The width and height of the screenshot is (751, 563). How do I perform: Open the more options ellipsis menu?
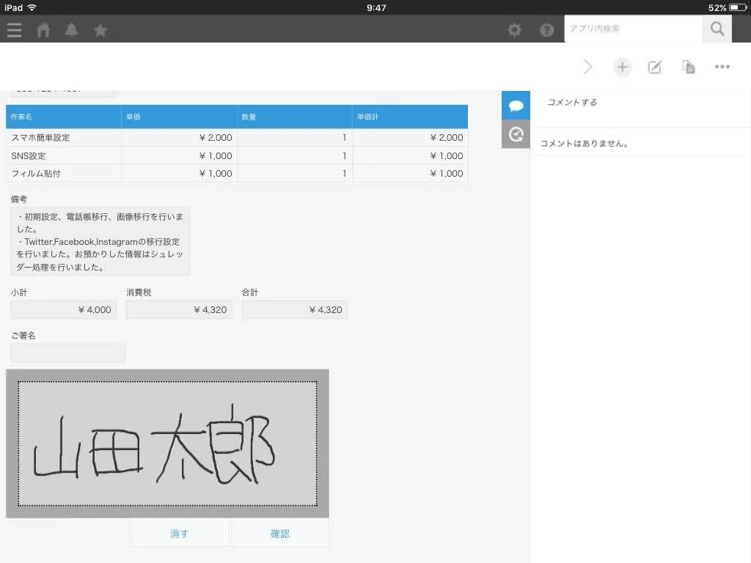[x=722, y=67]
